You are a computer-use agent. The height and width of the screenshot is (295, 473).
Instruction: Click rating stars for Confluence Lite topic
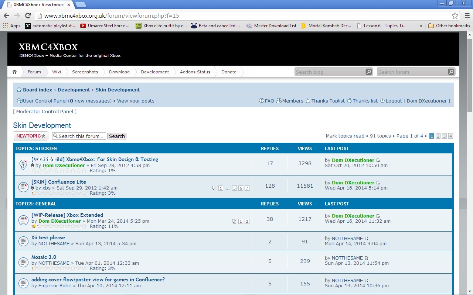(x=59, y=193)
